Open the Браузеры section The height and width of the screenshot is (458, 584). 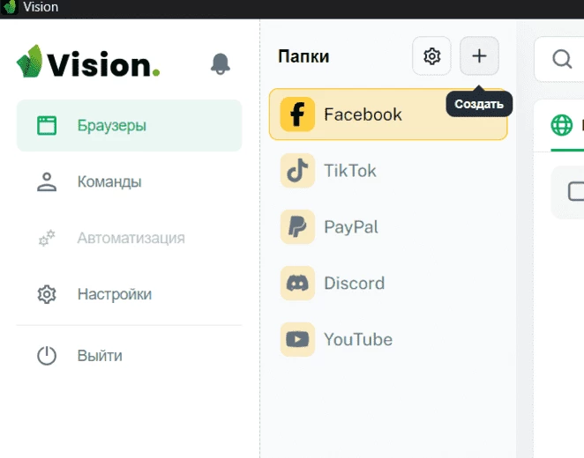pos(130,126)
